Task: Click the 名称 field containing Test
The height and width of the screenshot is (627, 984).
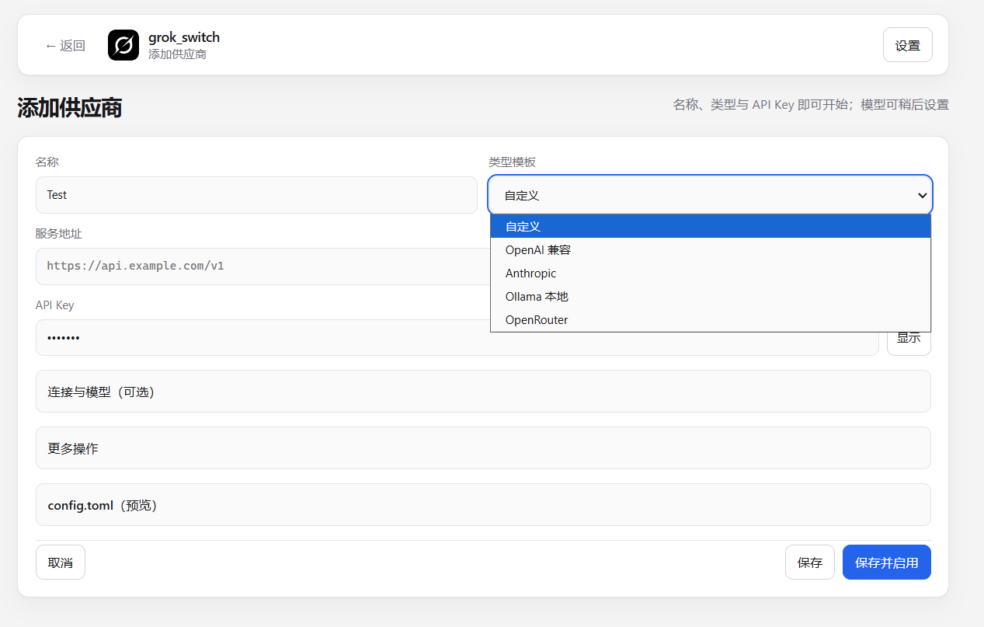Action: (256, 195)
